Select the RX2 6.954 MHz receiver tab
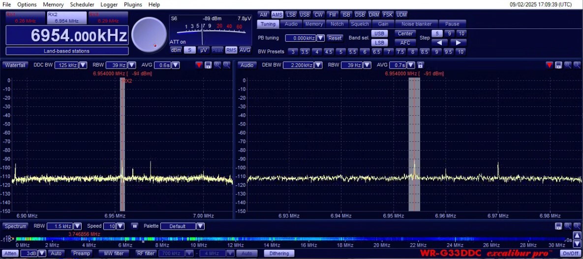Screen dimensions: 583x259 coord(66,18)
